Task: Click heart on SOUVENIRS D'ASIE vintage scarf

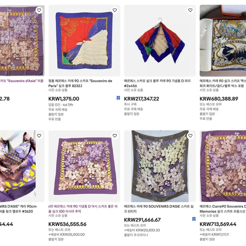Action: point(190,136)
